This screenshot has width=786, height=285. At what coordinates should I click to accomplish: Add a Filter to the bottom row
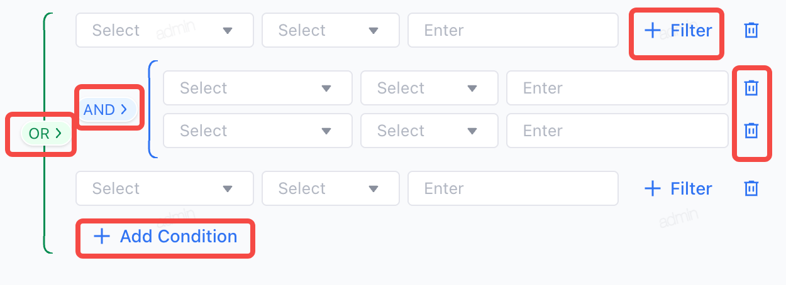(x=678, y=188)
